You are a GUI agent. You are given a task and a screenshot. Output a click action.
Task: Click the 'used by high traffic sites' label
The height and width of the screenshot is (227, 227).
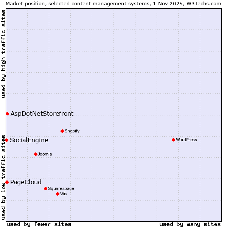(3, 54)
